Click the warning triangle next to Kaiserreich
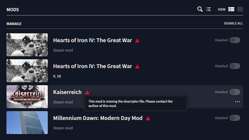 87,92
